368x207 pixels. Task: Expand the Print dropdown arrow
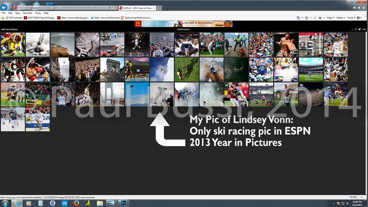pyautogui.click(x=324, y=18)
